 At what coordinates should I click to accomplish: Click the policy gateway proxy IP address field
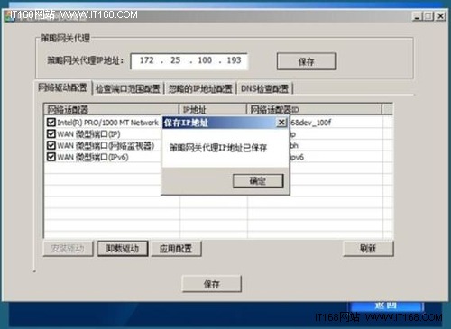coord(189,61)
